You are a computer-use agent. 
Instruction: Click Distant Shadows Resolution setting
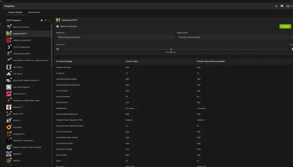point(67,114)
